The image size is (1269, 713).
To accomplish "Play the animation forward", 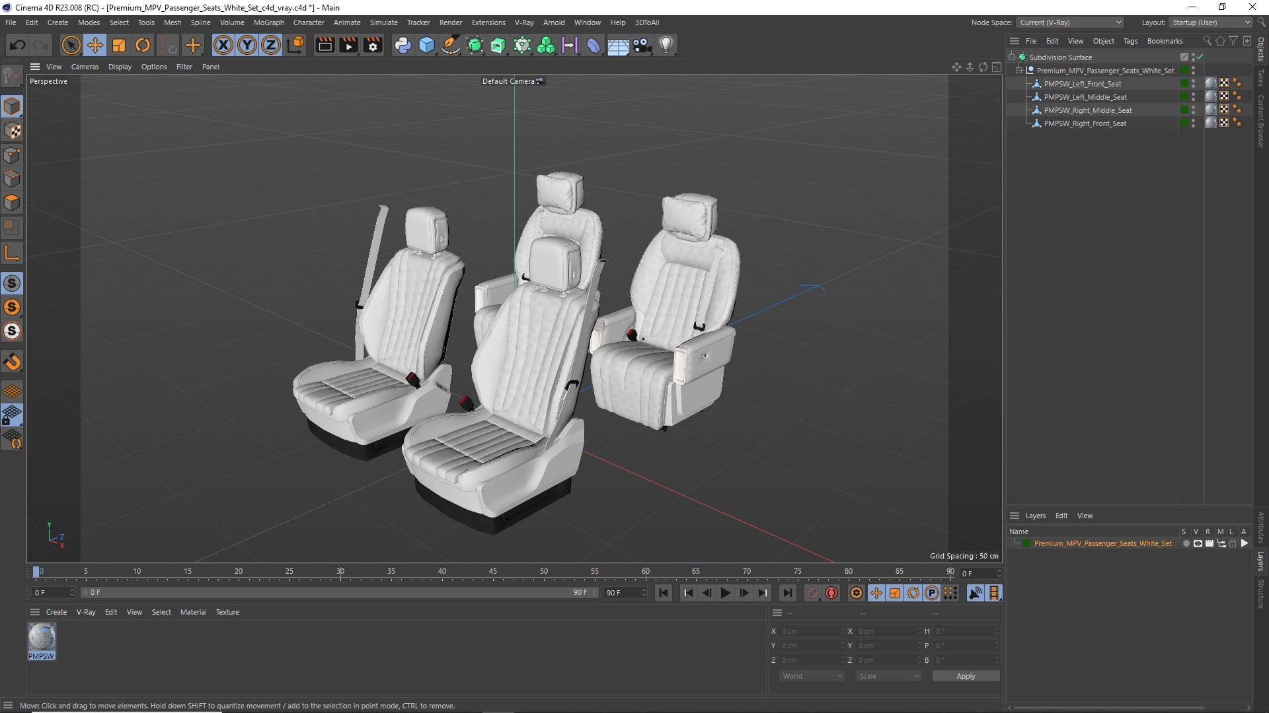I will [x=725, y=593].
